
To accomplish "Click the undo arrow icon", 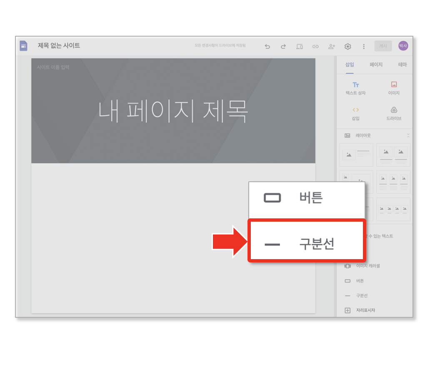I will coord(267,47).
